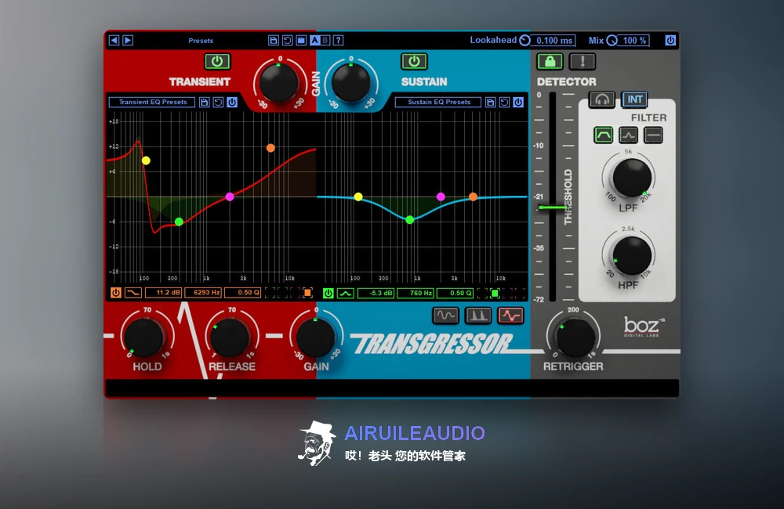Viewport: 784px width, 509px height.
Task: Save the preset using top bar disk icon
Action: (273, 41)
